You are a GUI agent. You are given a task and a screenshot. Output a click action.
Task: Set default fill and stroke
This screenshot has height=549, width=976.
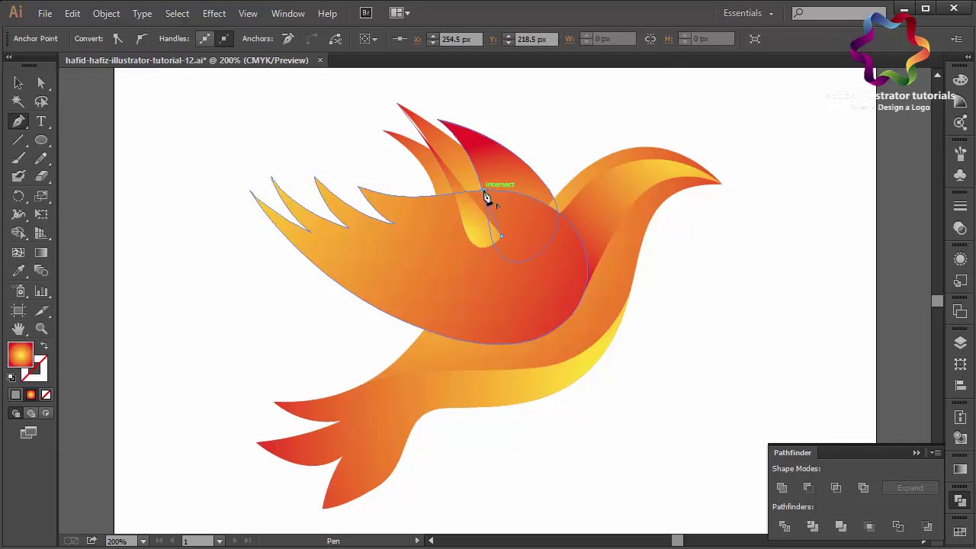tap(11, 377)
